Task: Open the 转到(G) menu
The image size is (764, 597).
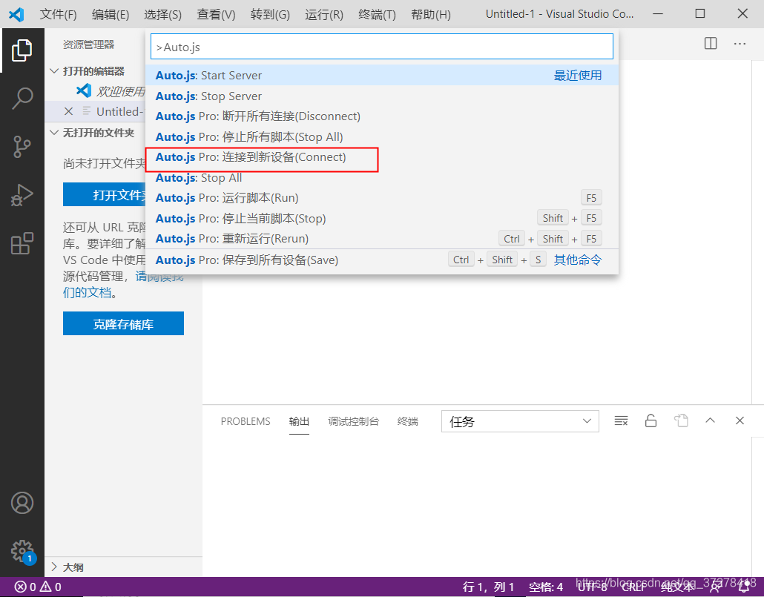Action: [x=270, y=15]
